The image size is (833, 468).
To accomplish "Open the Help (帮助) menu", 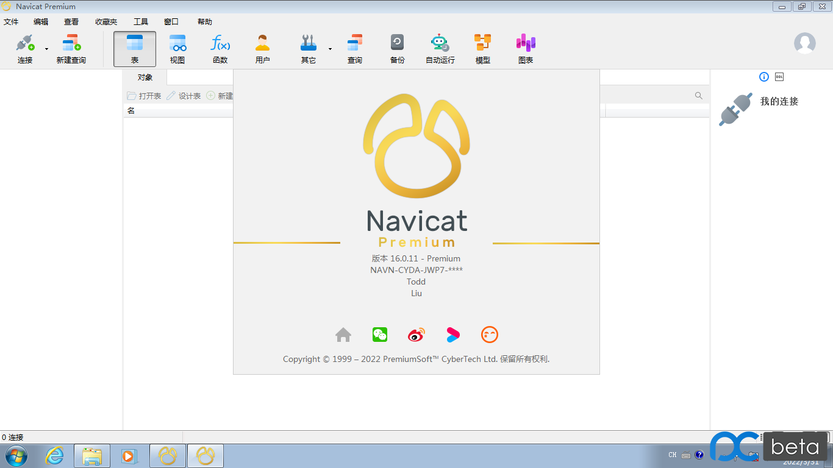I will tap(205, 21).
